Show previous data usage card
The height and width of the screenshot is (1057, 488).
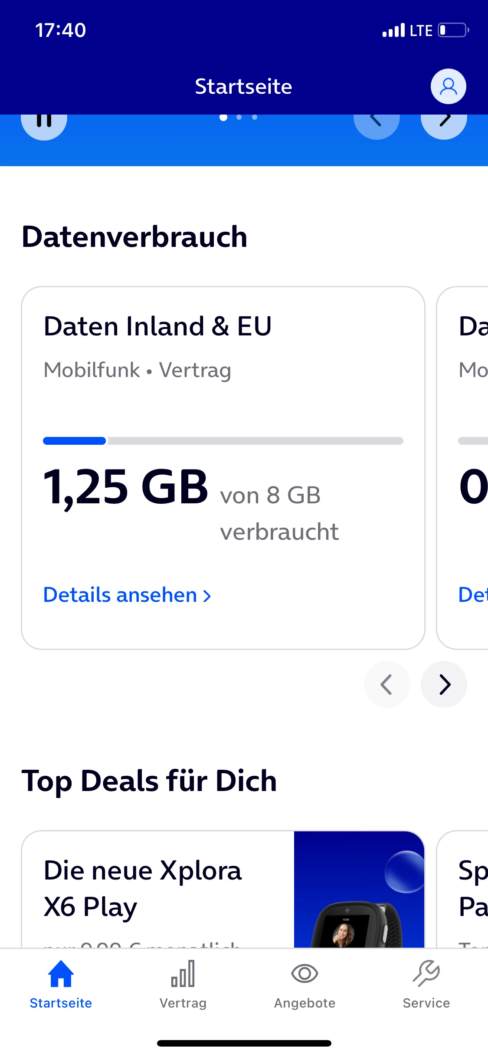click(x=386, y=684)
